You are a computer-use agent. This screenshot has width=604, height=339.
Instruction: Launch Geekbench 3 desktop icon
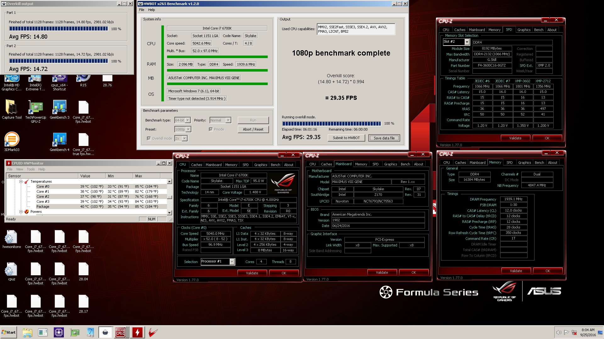59,110
